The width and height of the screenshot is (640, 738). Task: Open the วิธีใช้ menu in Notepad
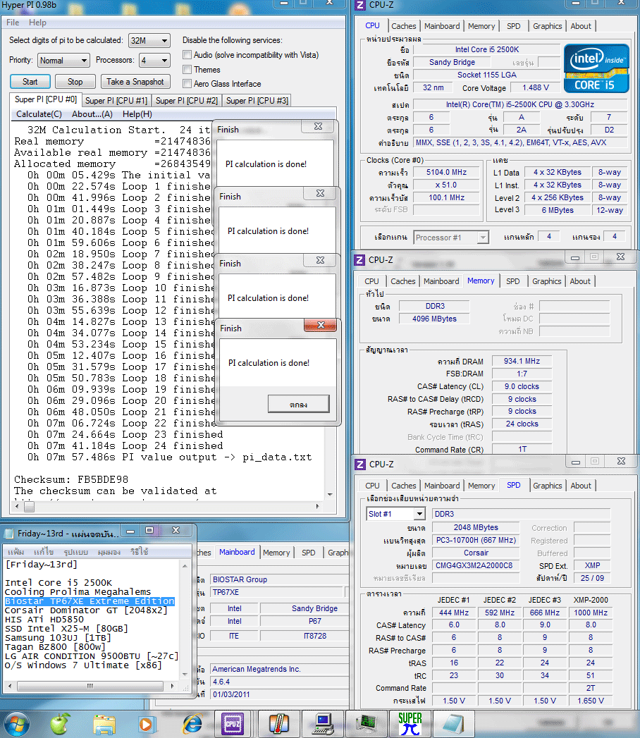coord(140,552)
